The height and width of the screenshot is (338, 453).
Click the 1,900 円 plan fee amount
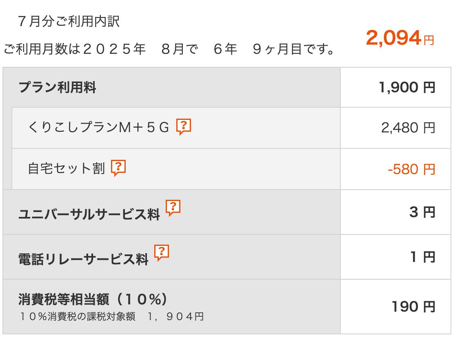(x=407, y=87)
